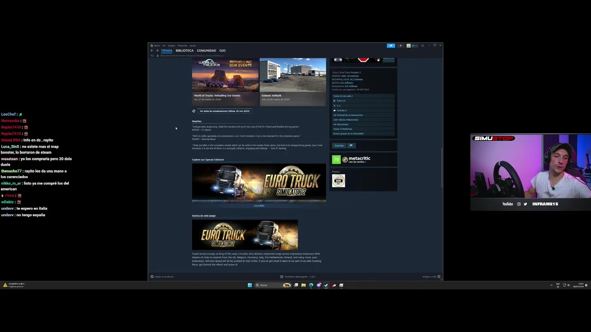Click the Twitter icon on webcam overlay
The height and width of the screenshot is (332, 591).
(525, 204)
